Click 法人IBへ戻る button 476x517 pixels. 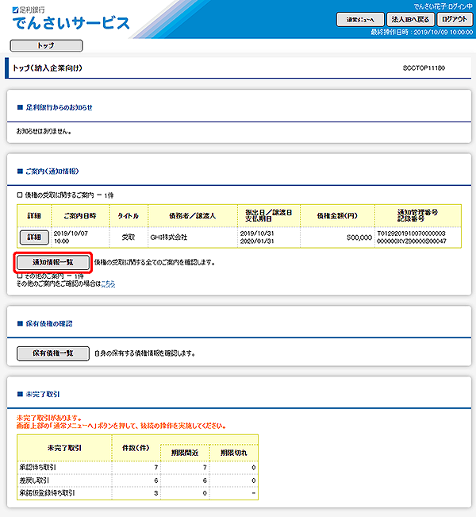410,19
